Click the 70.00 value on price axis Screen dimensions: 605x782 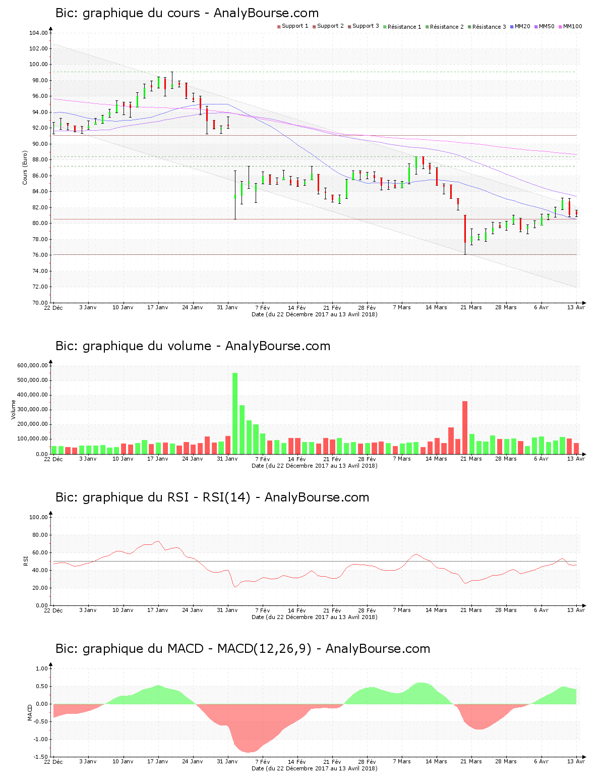(40, 303)
